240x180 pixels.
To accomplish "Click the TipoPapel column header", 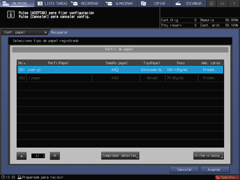I will point(151,63).
